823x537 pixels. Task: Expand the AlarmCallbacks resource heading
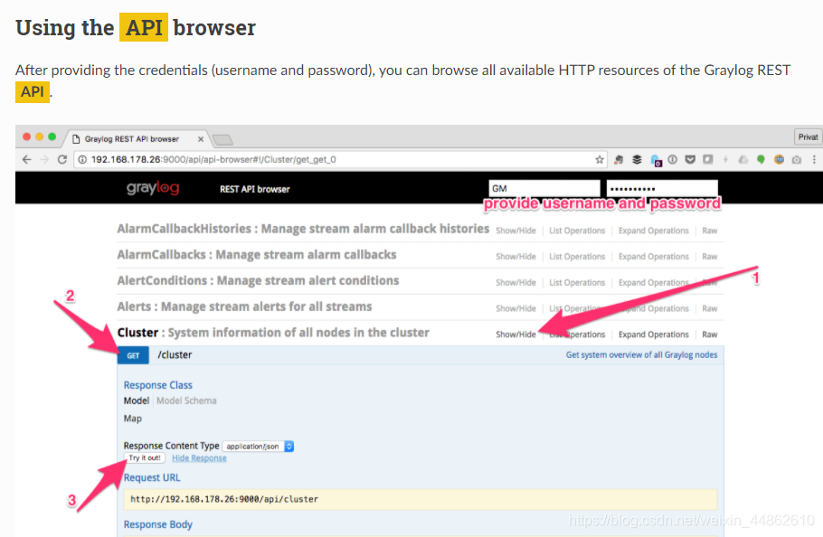click(257, 254)
